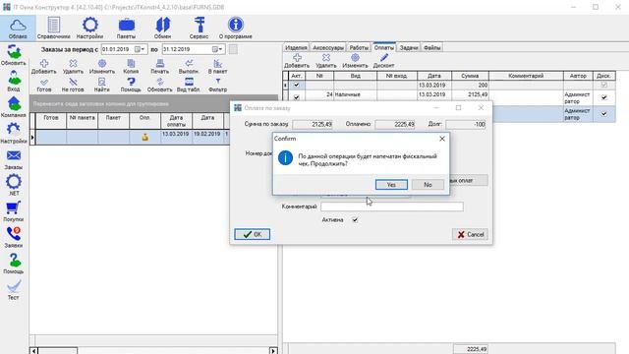Select the Оплаты tab
Viewport: 629px width, 354px height.
pyautogui.click(x=384, y=47)
